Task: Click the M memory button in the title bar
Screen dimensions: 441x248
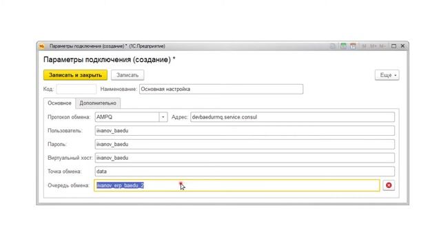Action: click(365, 46)
